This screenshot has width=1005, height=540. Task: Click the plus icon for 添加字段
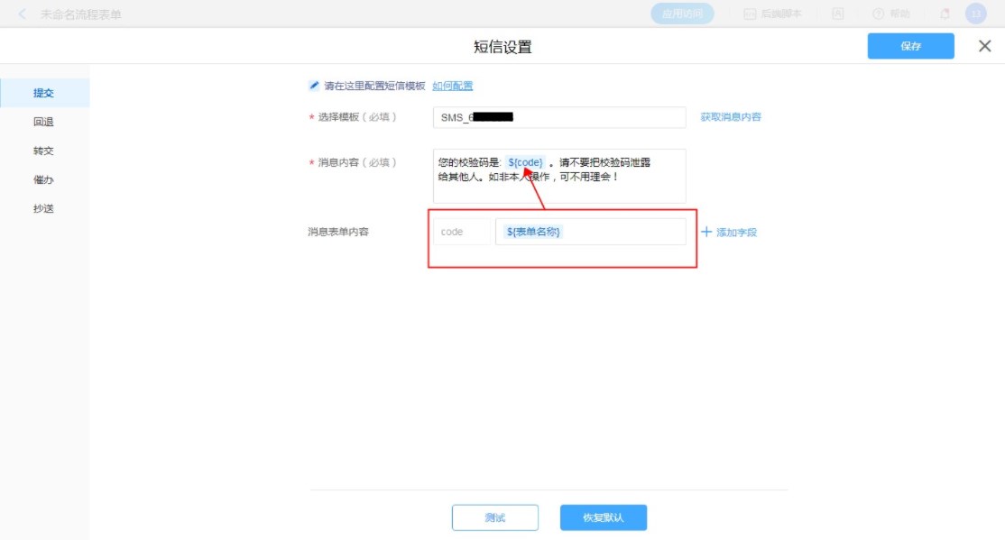coord(706,232)
